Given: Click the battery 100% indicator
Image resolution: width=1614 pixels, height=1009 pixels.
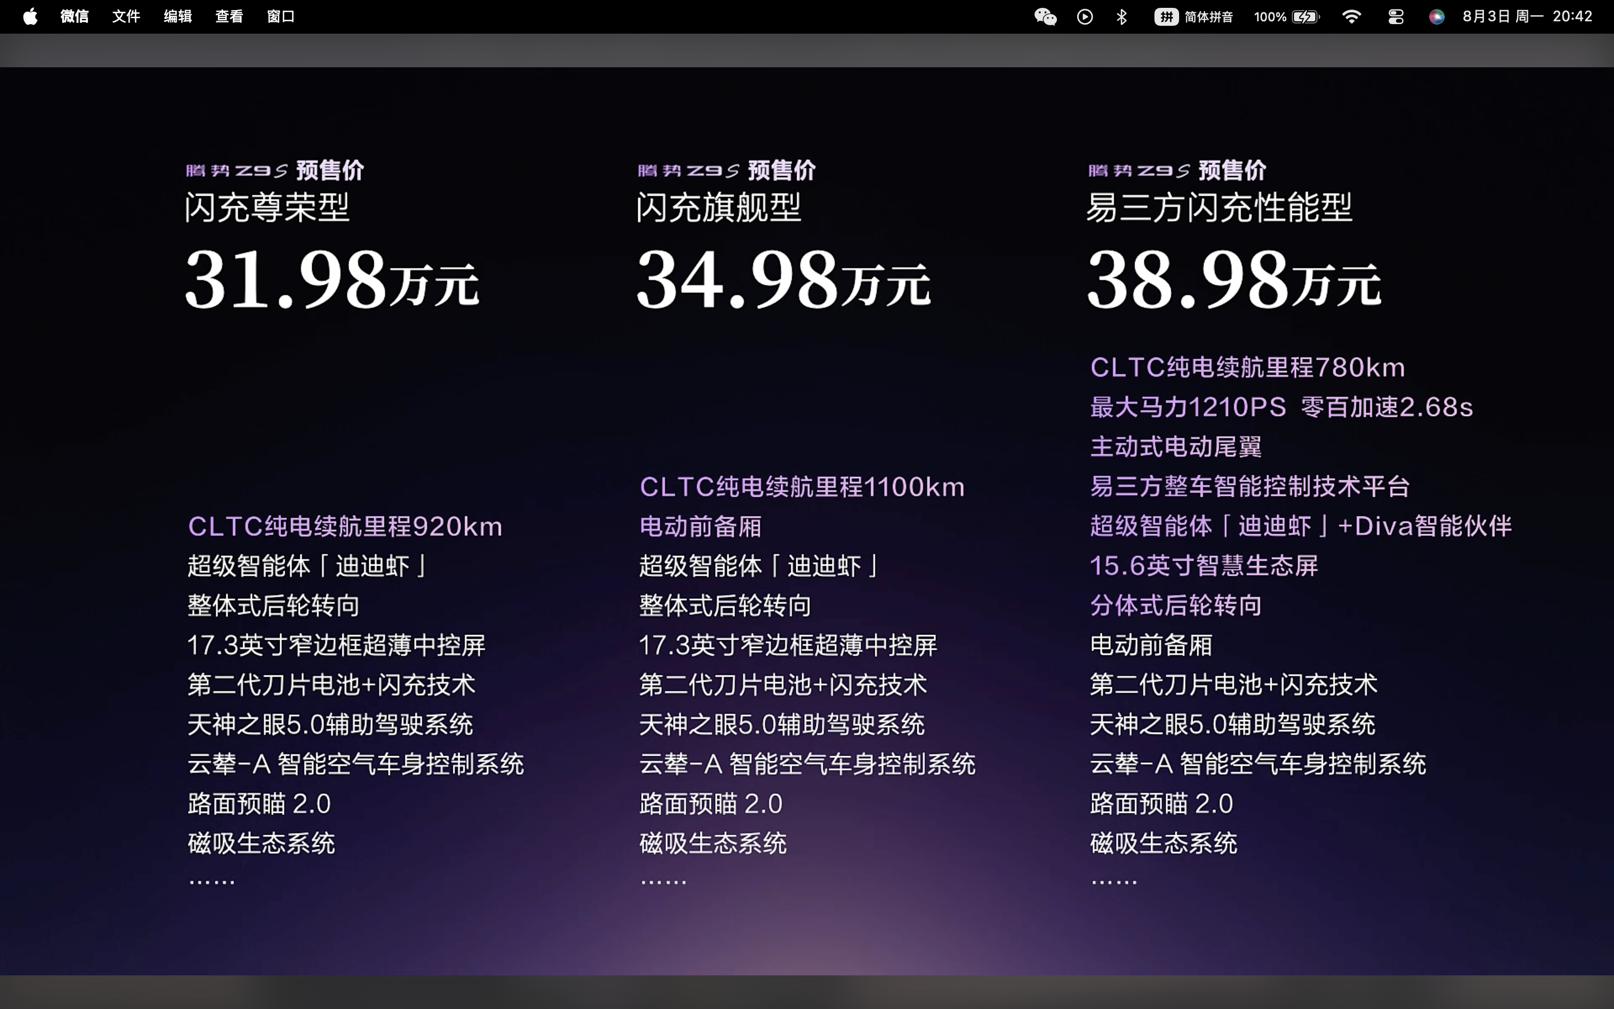Looking at the screenshot, I should coord(1287,17).
